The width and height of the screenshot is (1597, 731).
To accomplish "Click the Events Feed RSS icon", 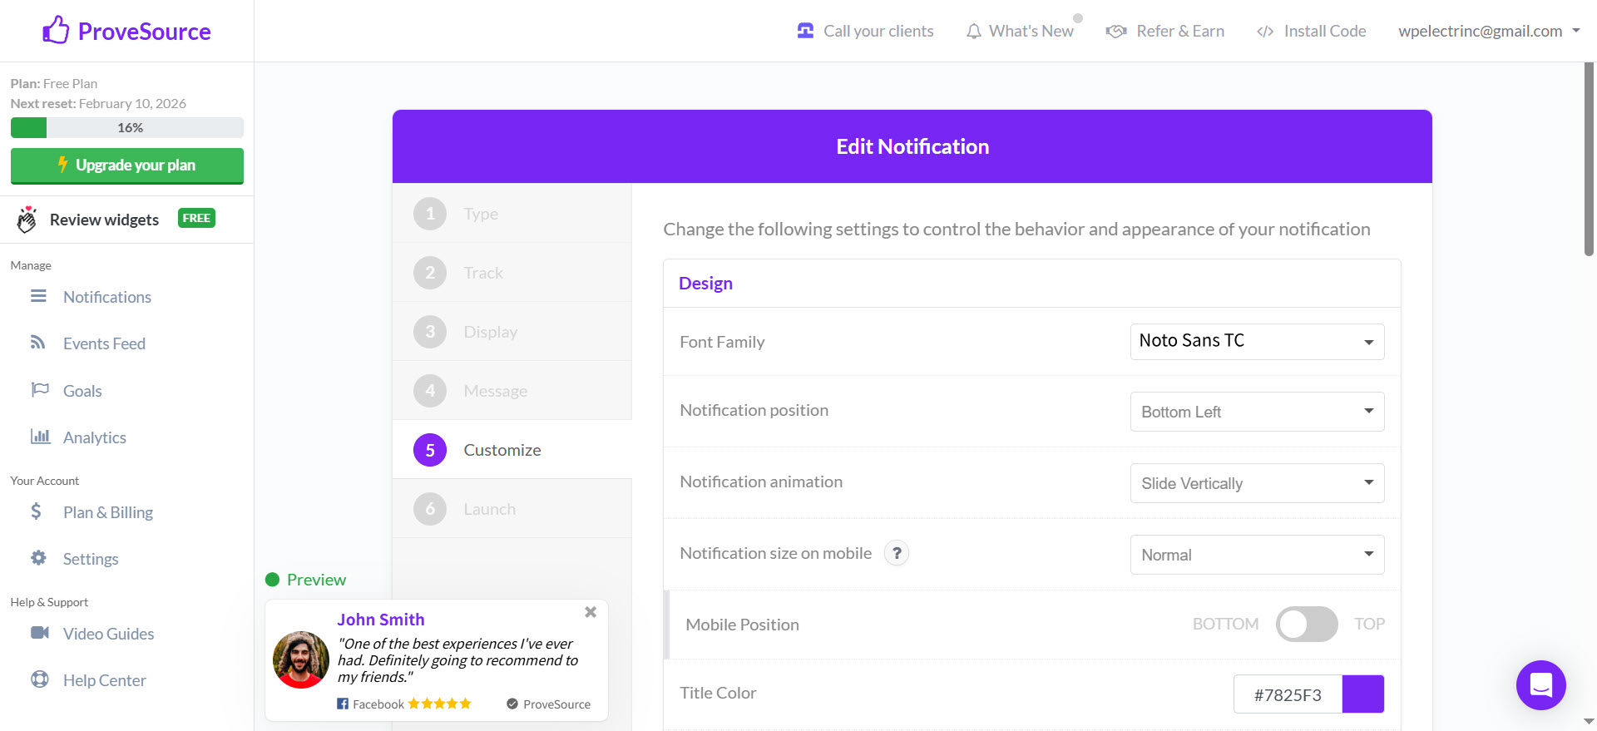I will pyautogui.click(x=38, y=343).
